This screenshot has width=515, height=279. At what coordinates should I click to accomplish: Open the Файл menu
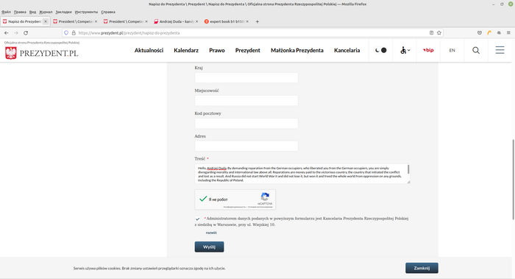point(6,12)
